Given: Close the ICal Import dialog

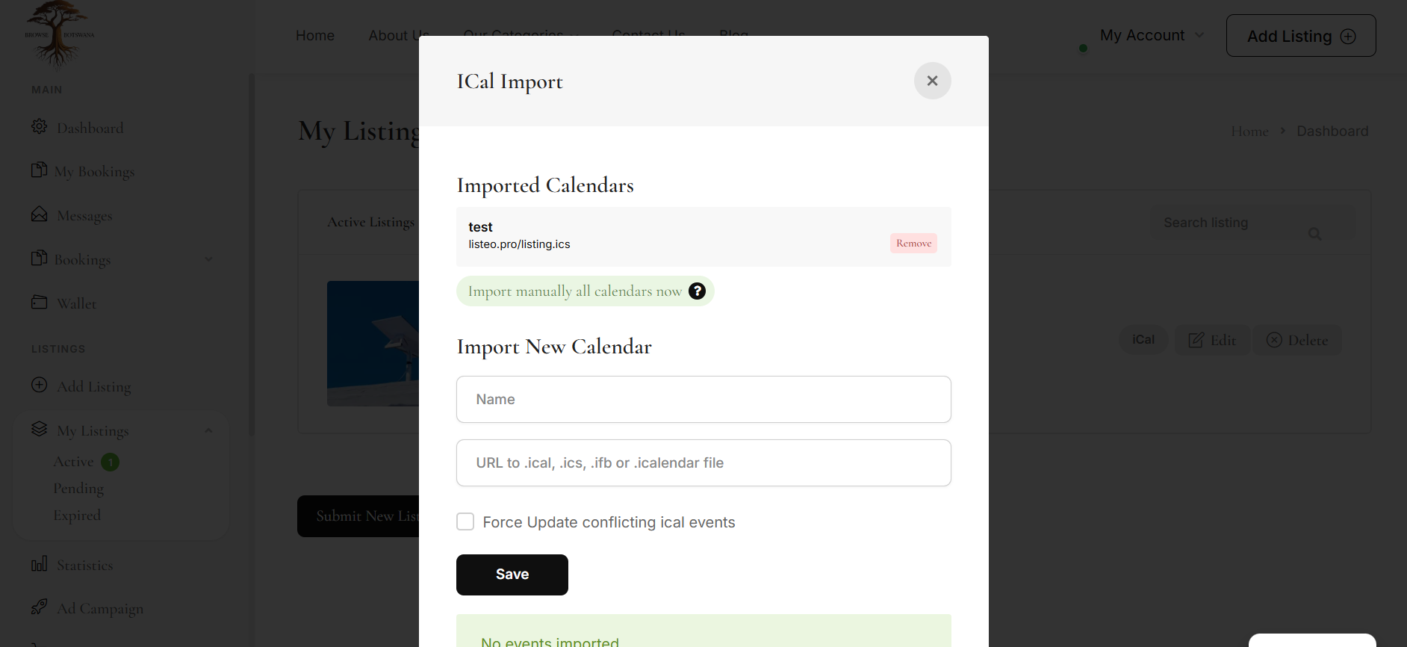Looking at the screenshot, I should pyautogui.click(x=932, y=81).
